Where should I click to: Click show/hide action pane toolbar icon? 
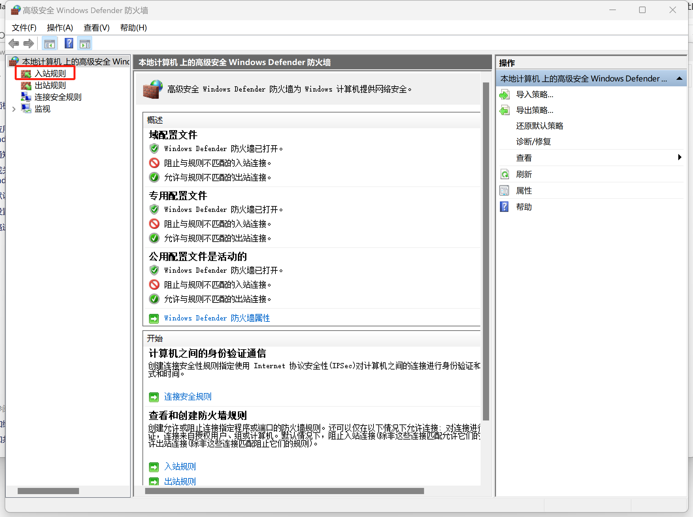85,43
